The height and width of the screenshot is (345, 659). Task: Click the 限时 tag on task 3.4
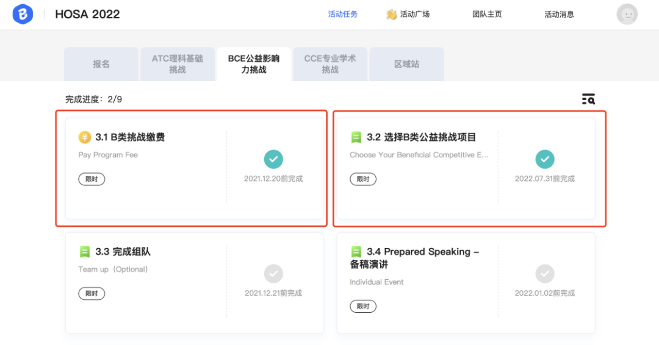point(363,307)
